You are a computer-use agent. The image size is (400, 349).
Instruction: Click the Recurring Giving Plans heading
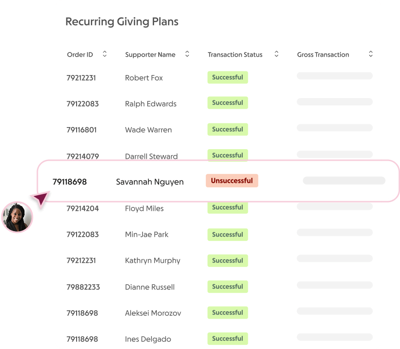(122, 22)
